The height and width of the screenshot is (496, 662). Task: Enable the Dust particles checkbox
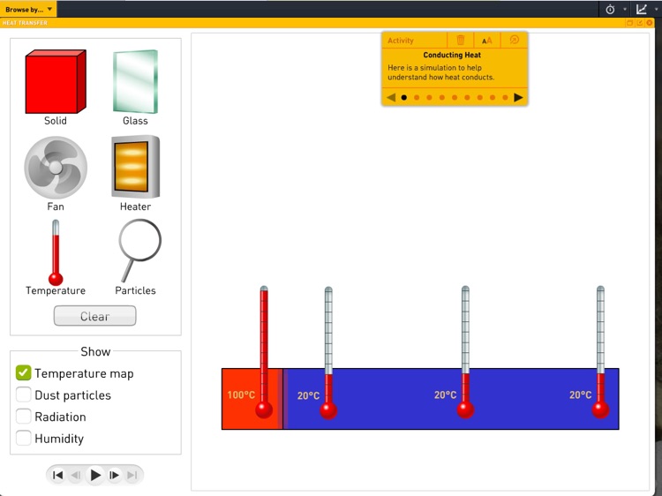tap(23, 395)
